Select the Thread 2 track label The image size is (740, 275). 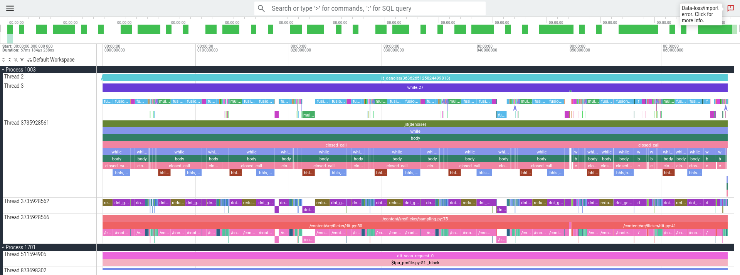pyautogui.click(x=14, y=77)
